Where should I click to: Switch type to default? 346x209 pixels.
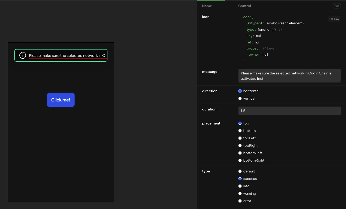tap(240, 171)
